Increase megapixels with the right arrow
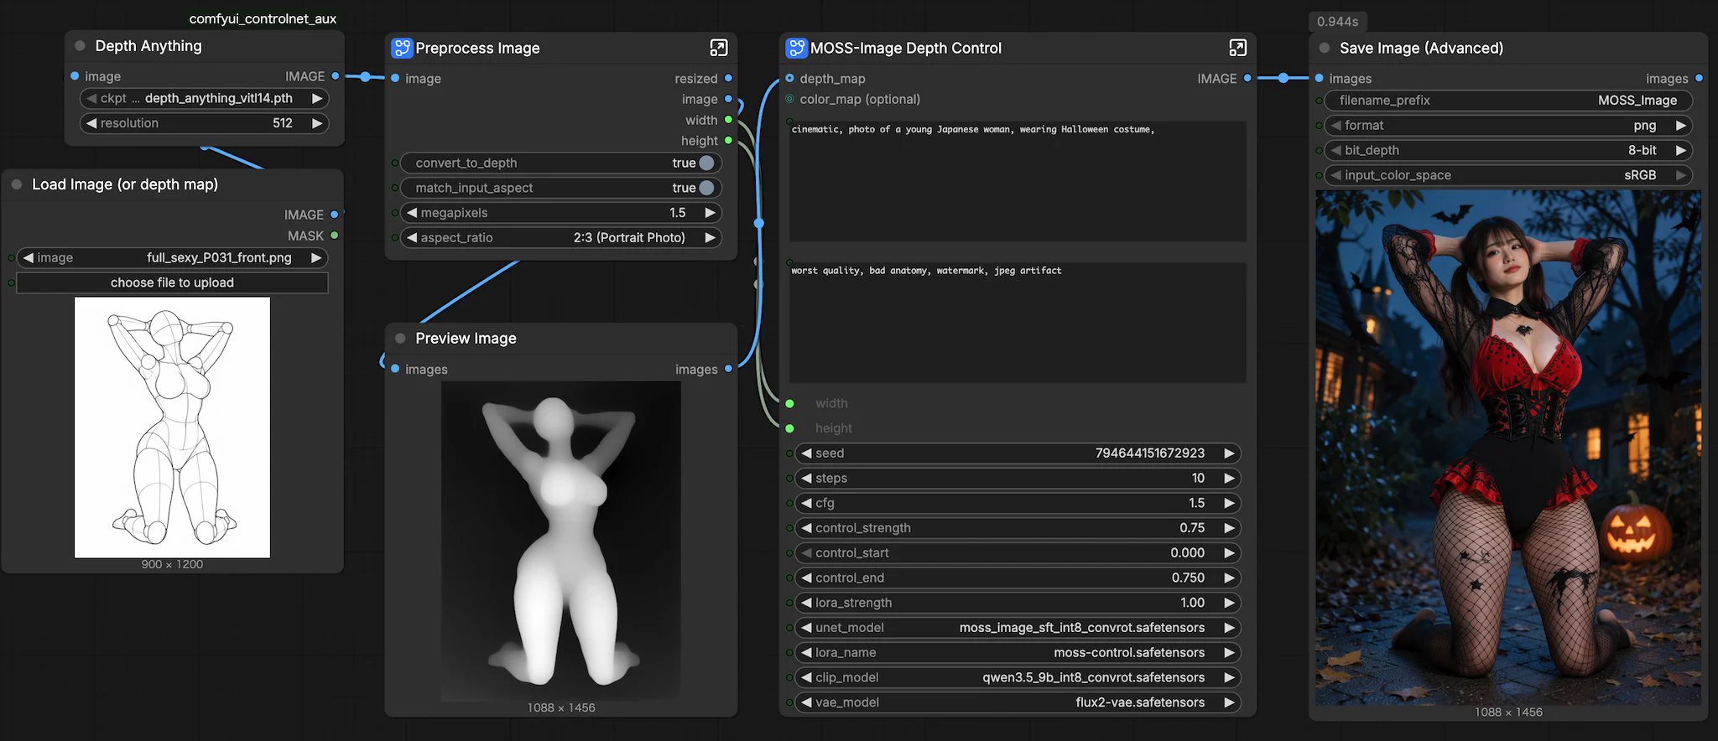This screenshot has width=1718, height=741. point(711,213)
